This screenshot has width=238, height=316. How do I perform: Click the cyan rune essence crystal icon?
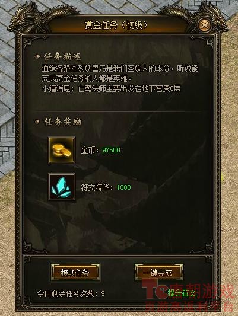(62, 187)
